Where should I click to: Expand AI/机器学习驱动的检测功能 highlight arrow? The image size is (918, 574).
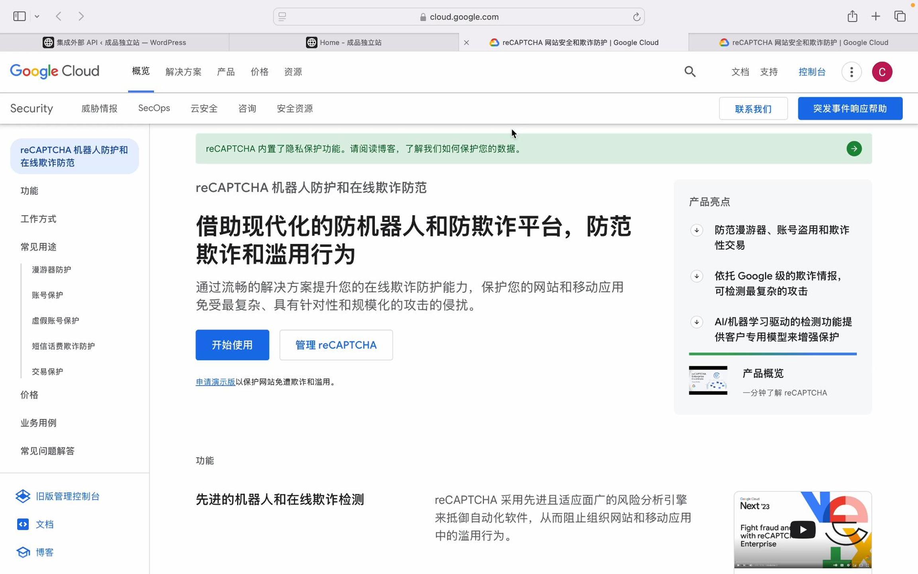click(696, 322)
